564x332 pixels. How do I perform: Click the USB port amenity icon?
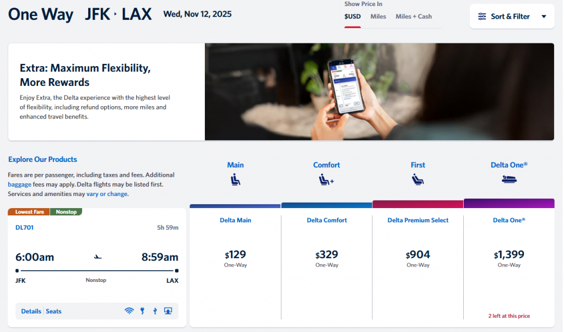click(x=155, y=311)
